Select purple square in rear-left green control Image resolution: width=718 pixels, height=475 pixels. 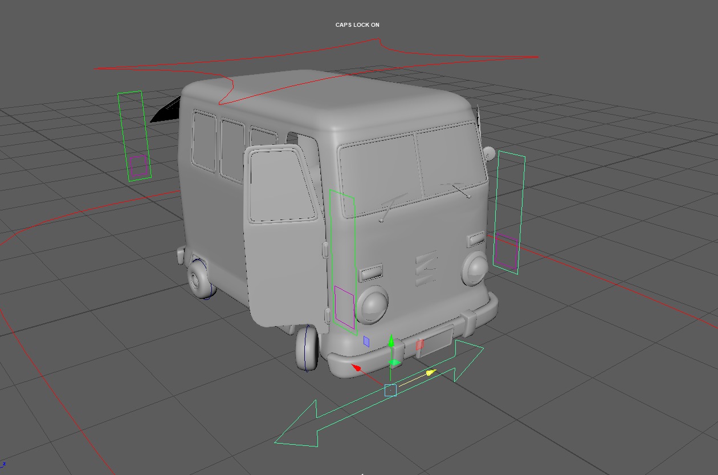click(x=138, y=166)
